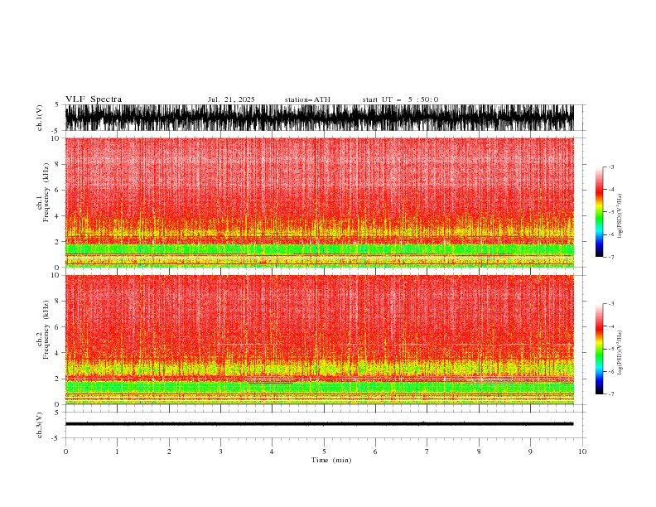Click inside the ch.1 spectrogram panel
Screen dimensions: 656x507
click(x=319, y=202)
